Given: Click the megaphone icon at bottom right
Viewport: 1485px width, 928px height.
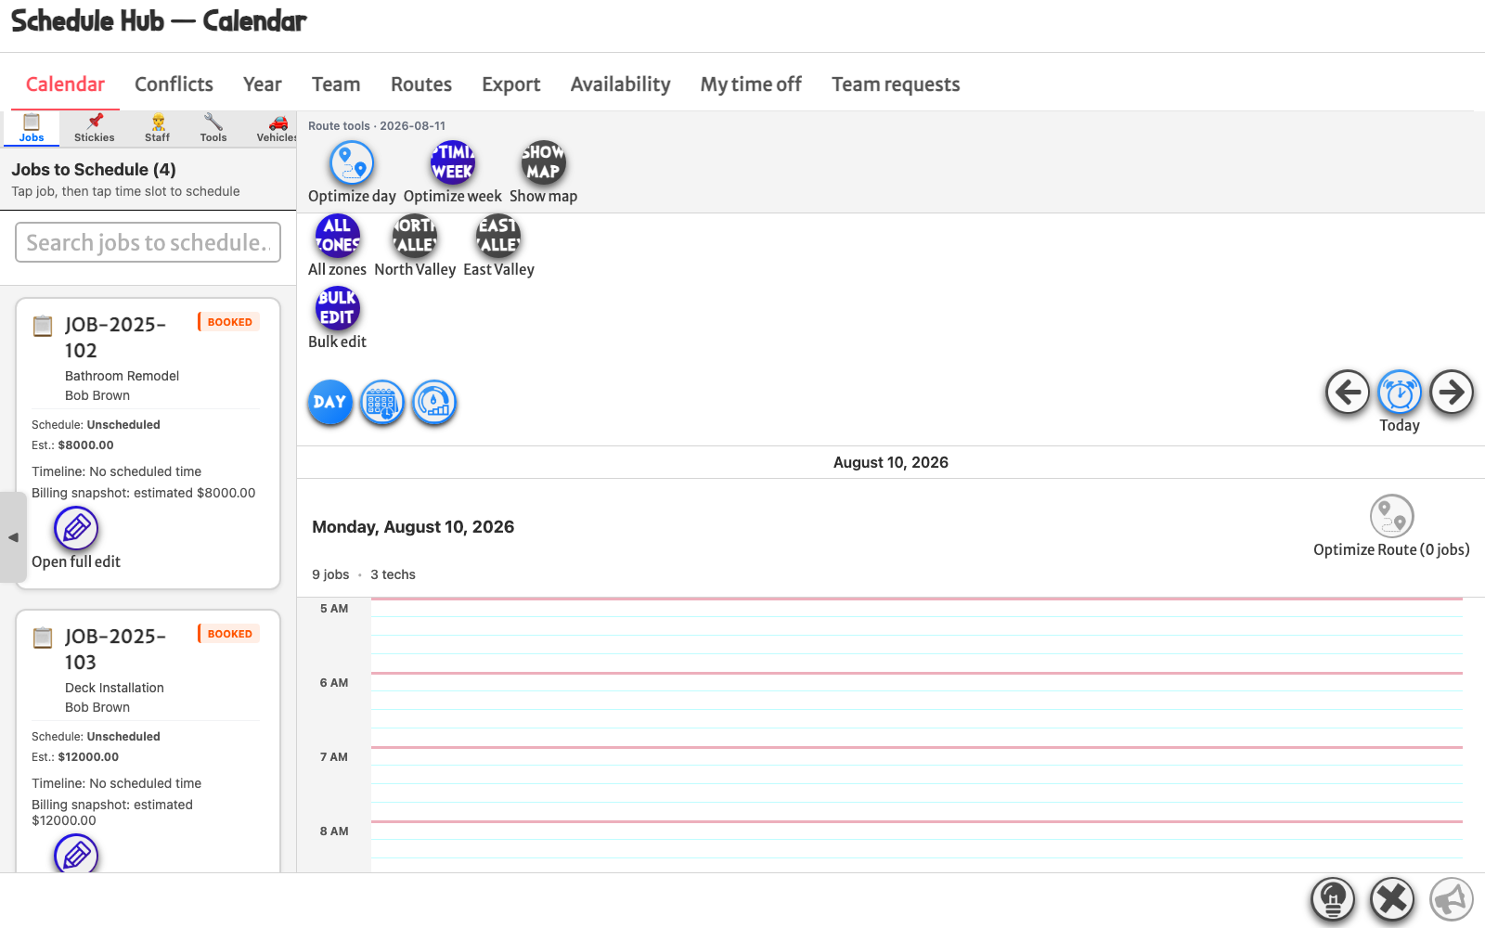Looking at the screenshot, I should pos(1452,899).
